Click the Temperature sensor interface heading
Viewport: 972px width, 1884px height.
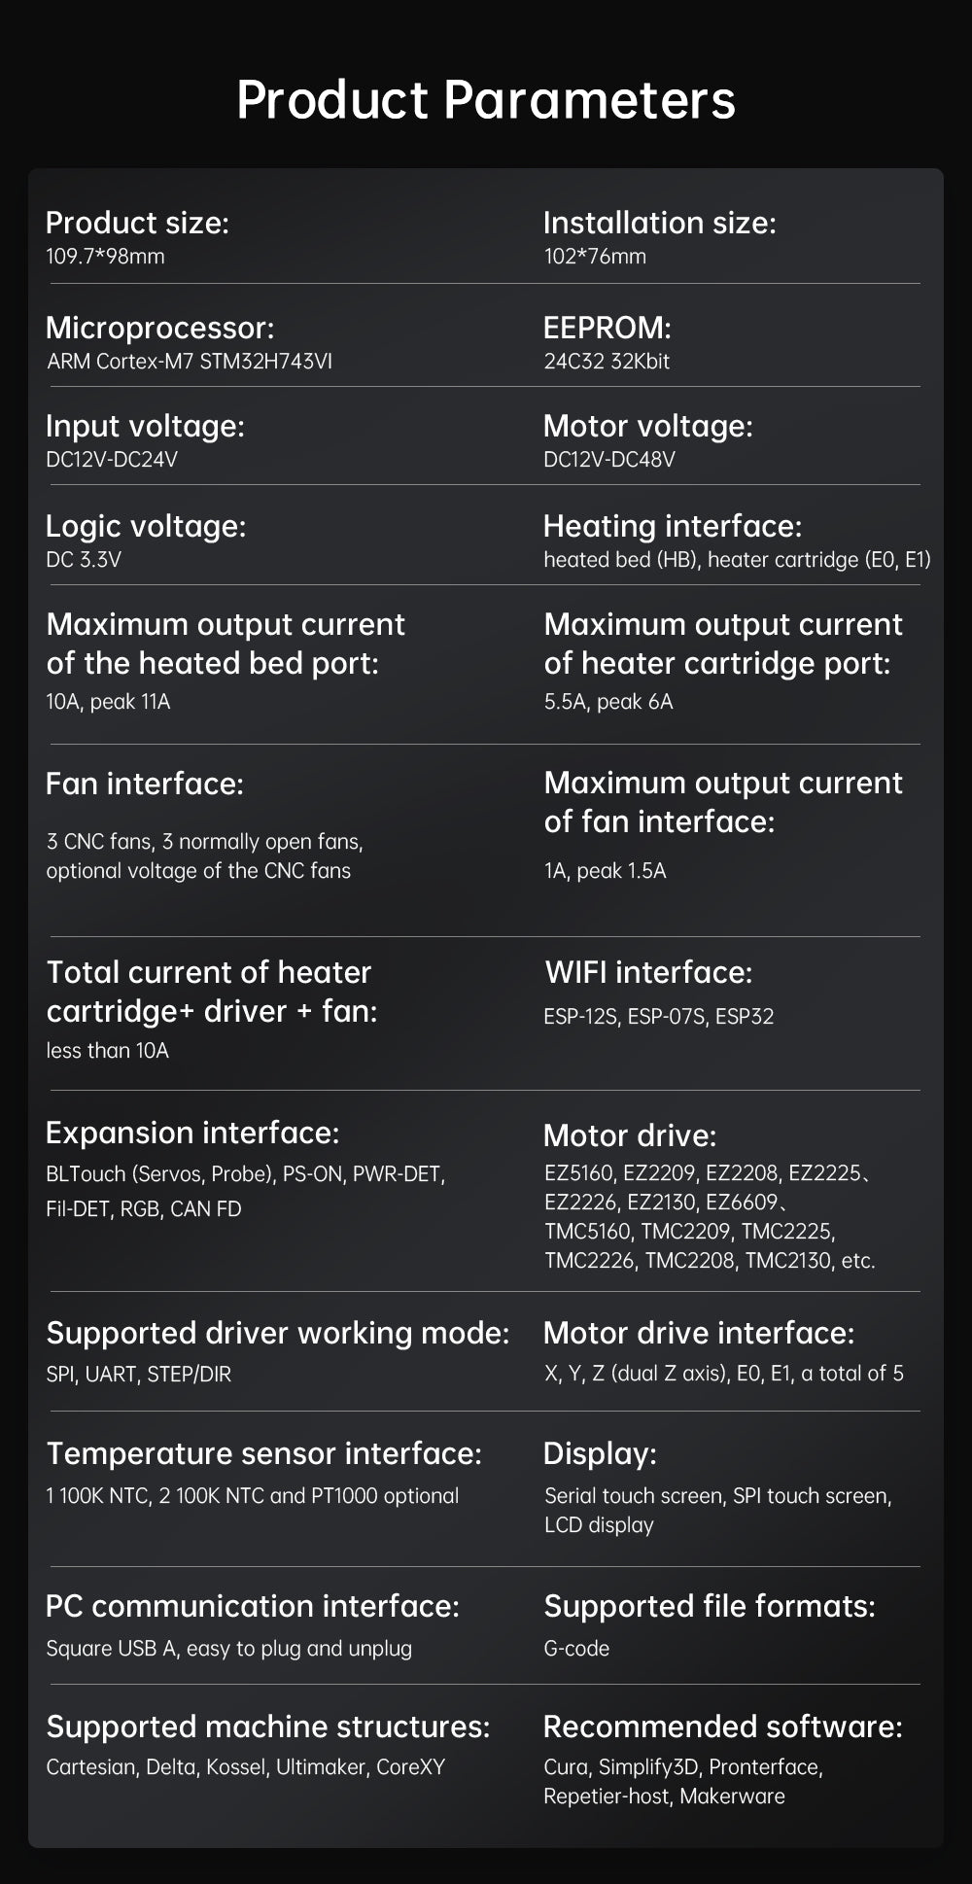click(264, 1453)
